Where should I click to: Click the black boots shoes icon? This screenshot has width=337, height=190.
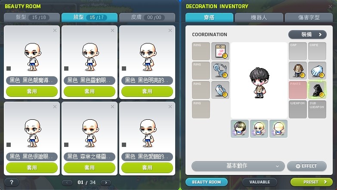point(317,90)
